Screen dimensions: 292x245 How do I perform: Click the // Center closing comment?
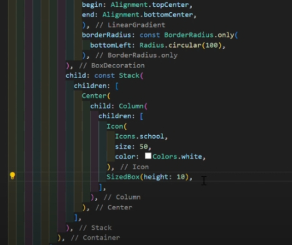pyautogui.click(x=114, y=207)
